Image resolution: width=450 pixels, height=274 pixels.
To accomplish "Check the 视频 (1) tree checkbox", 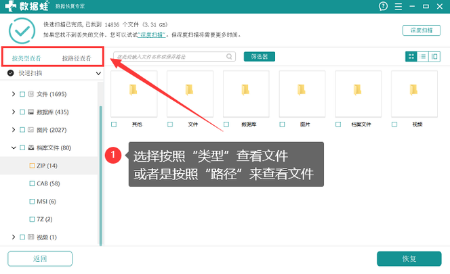I will point(22,237).
